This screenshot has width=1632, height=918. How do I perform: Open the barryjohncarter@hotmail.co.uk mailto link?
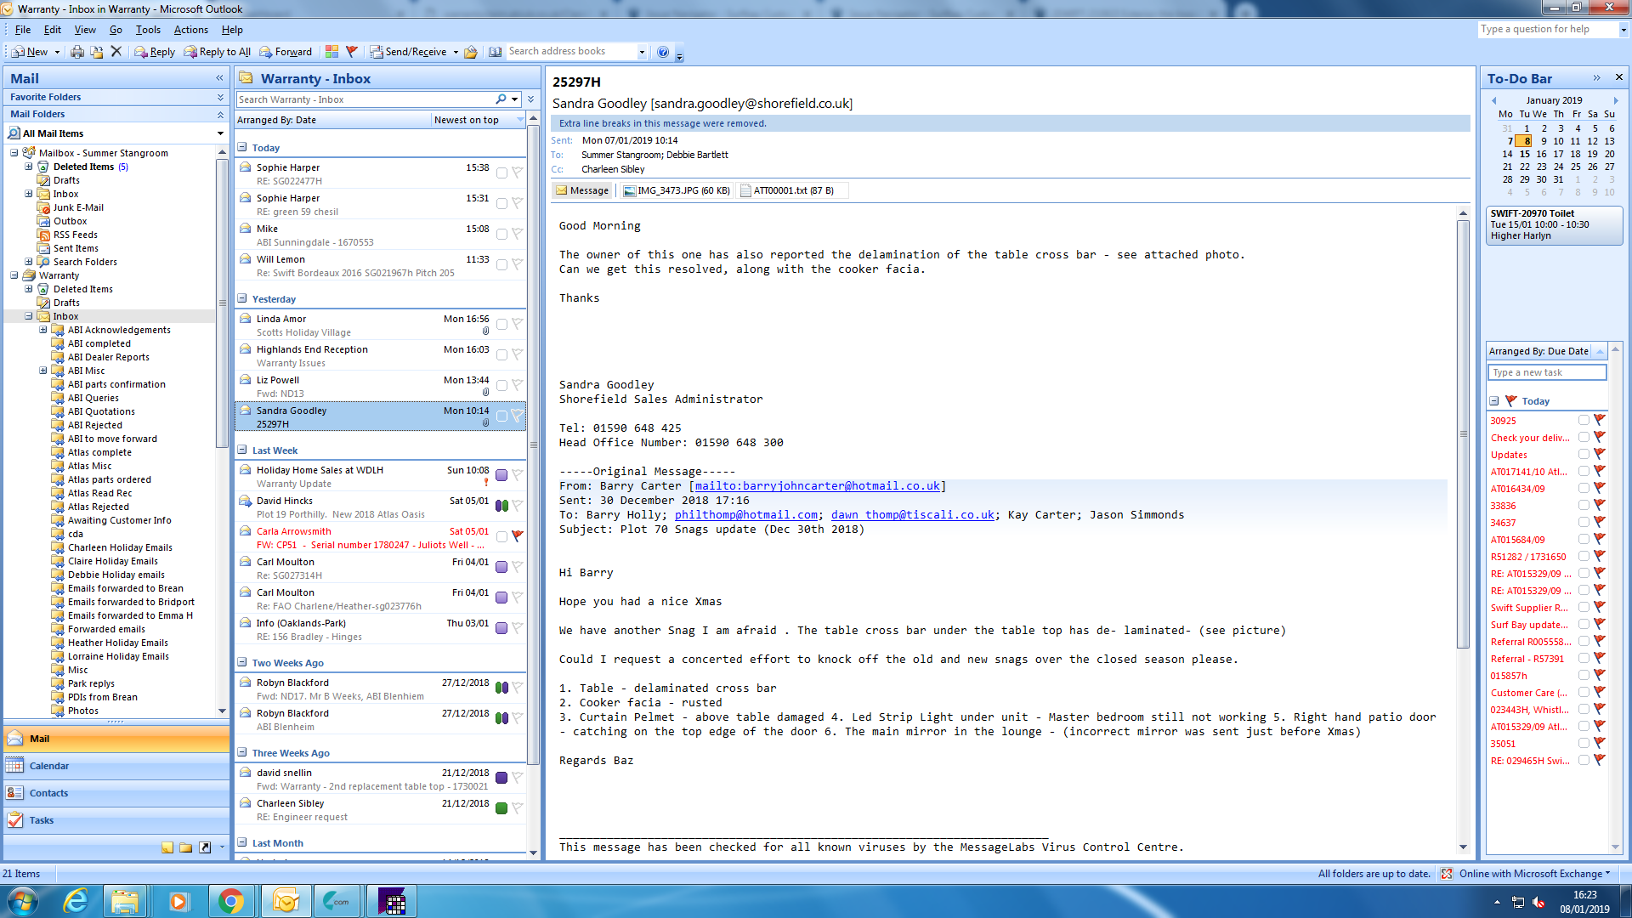pyautogui.click(x=817, y=486)
